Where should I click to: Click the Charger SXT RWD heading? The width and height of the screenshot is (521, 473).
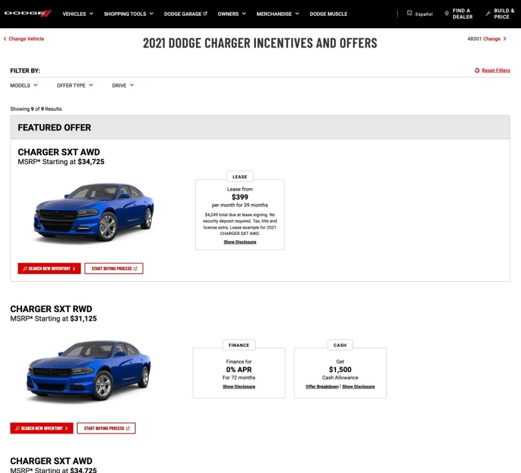(51, 309)
